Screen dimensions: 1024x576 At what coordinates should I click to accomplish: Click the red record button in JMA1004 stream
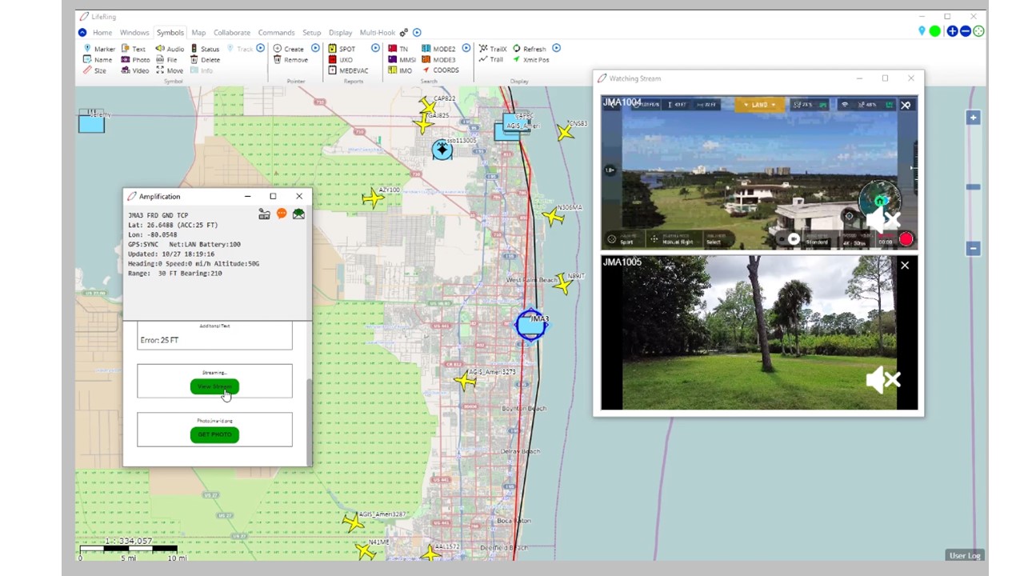[x=906, y=238]
